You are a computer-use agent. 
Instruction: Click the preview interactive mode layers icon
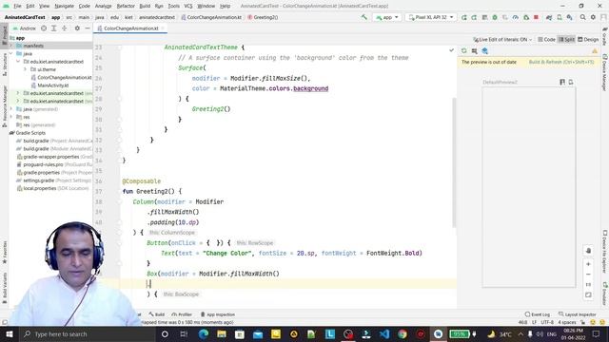(484, 50)
